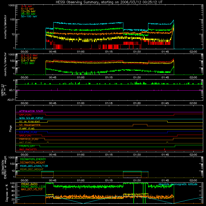Screen dimensions: 206x206
Task: Click the A0.01 tick label on GOES panel
Action: tap(11, 100)
